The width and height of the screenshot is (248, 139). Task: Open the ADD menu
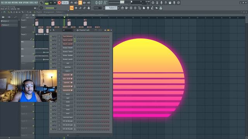pos(9,3)
